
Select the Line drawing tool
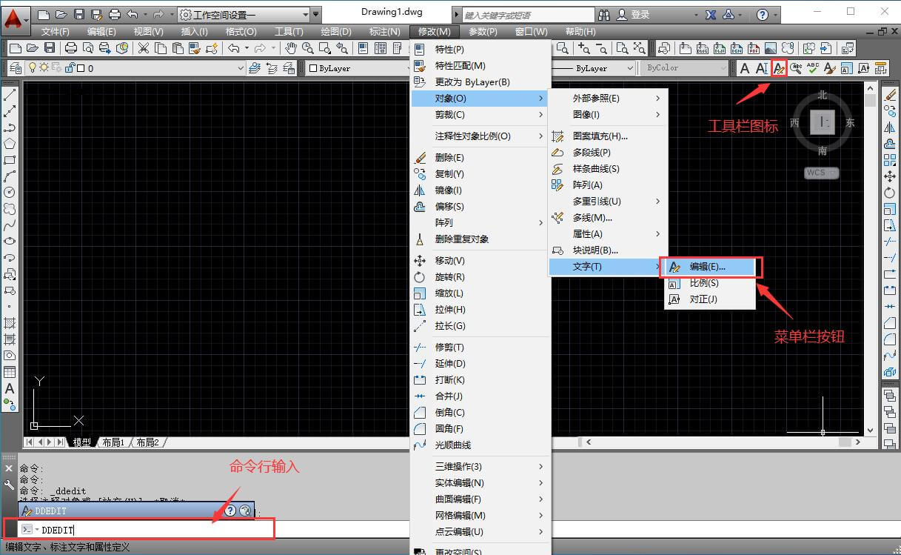pyautogui.click(x=9, y=93)
